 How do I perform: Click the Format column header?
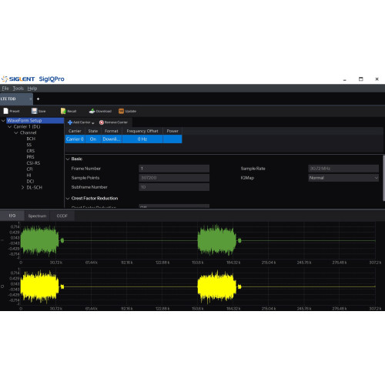[x=112, y=131]
